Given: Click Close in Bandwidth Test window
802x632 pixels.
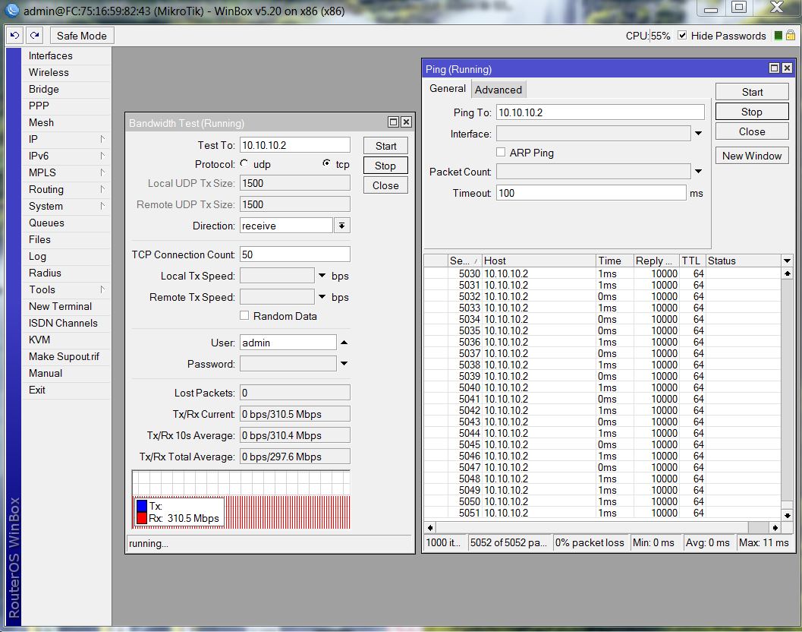Looking at the screenshot, I should click(385, 185).
